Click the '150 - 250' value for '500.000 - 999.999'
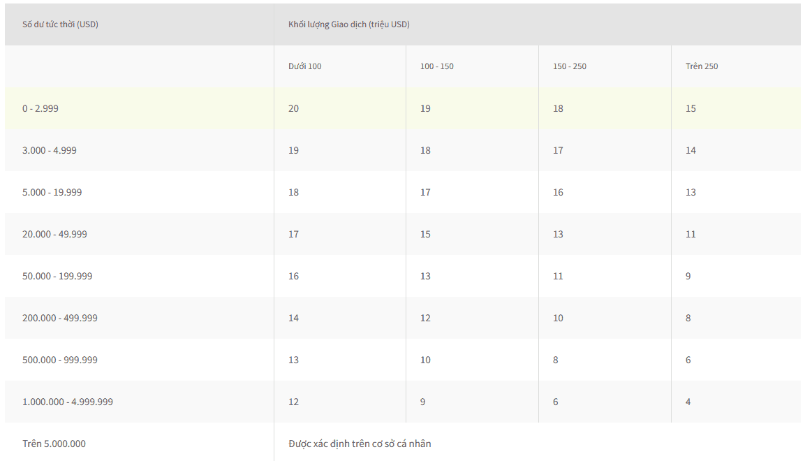 pos(556,360)
